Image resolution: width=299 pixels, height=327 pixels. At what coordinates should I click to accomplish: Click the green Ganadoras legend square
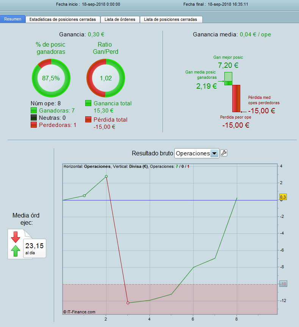pyautogui.click(x=34, y=110)
